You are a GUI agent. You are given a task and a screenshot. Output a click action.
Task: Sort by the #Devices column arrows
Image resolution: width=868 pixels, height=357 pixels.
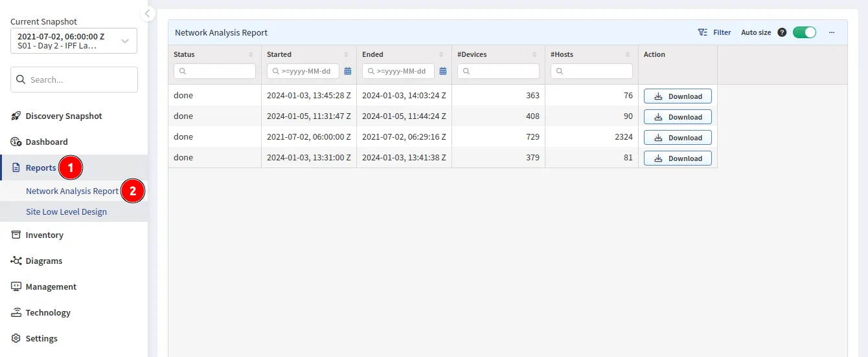tap(534, 55)
